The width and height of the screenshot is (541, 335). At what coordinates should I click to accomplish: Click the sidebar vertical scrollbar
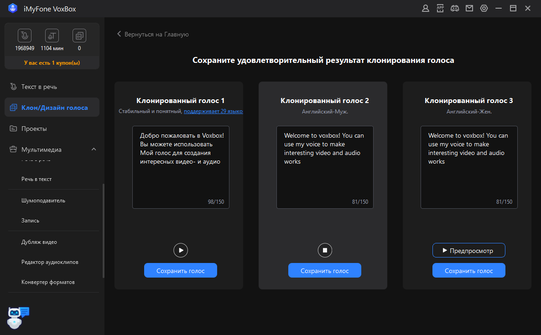104,231
